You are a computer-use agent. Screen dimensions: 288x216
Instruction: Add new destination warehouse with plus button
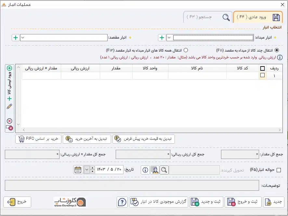(x=16, y=38)
